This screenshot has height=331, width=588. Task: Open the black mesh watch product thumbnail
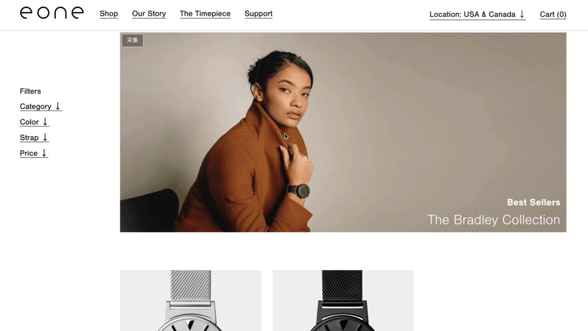tap(343, 301)
